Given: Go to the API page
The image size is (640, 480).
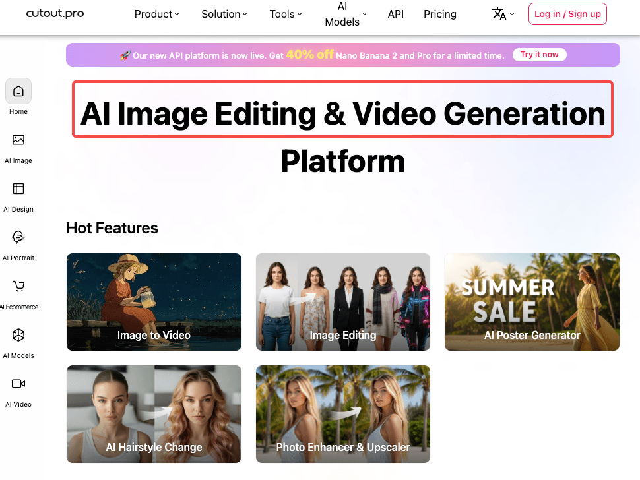Looking at the screenshot, I should tap(396, 14).
